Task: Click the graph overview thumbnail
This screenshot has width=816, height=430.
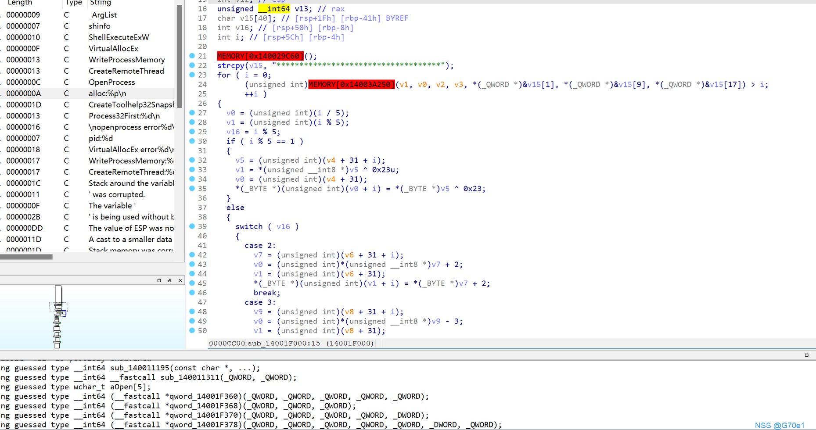Action: pos(58,316)
